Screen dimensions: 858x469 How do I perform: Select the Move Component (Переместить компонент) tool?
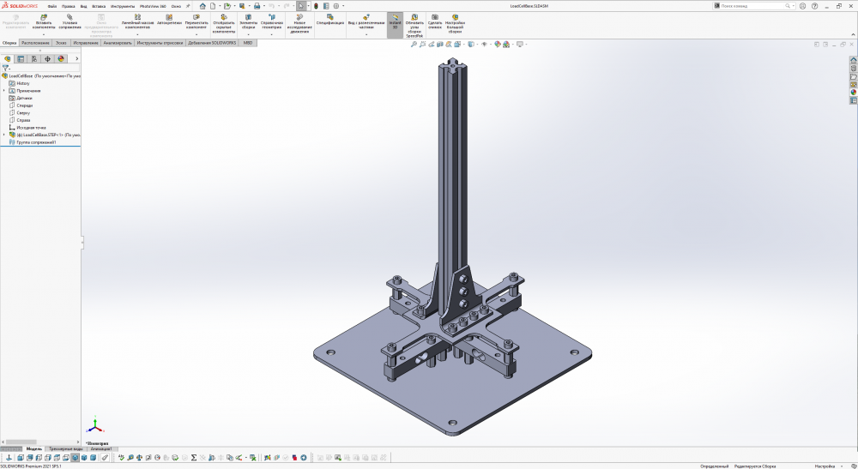tap(196, 16)
